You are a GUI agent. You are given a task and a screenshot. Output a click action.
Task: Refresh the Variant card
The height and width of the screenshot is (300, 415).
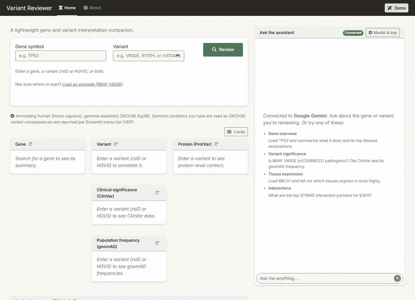click(x=116, y=144)
